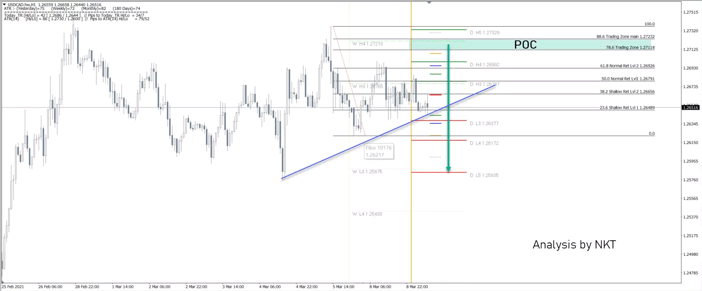Image resolution: width=702 pixels, height=291 pixels.
Task: Click the W L3 1.25875 pivot label
Action: pyautogui.click(x=367, y=172)
